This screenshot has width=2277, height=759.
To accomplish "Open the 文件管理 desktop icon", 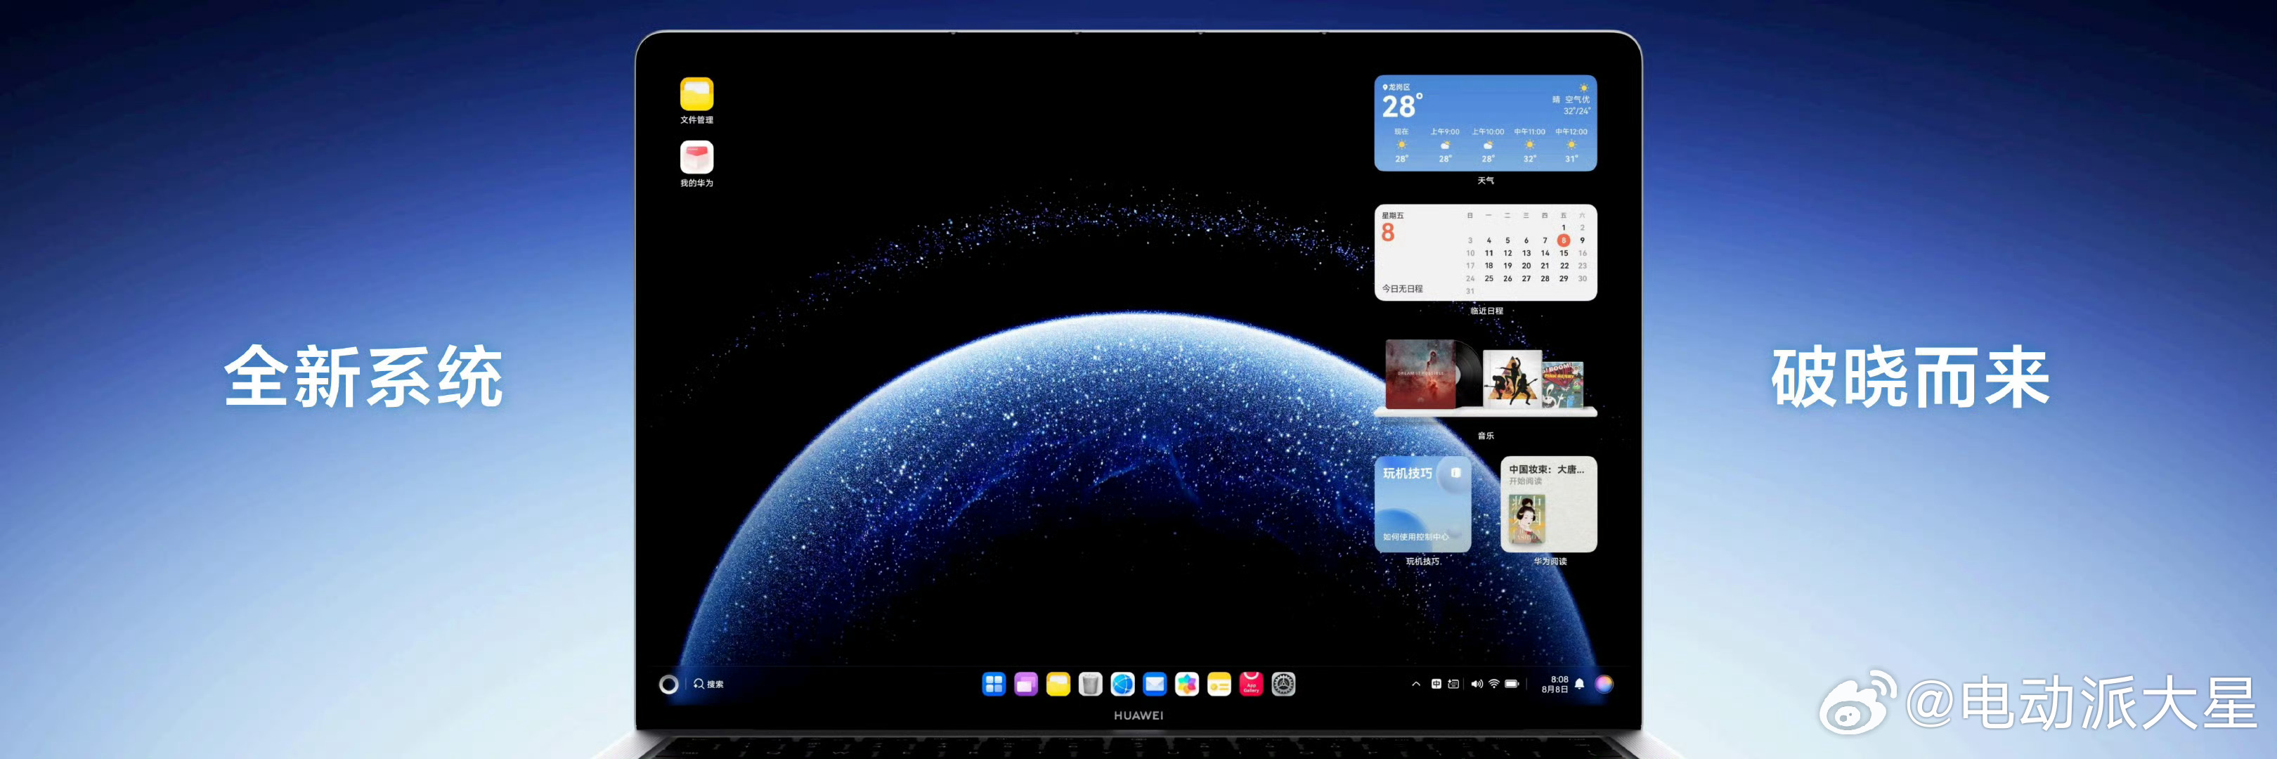I will tap(696, 95).
